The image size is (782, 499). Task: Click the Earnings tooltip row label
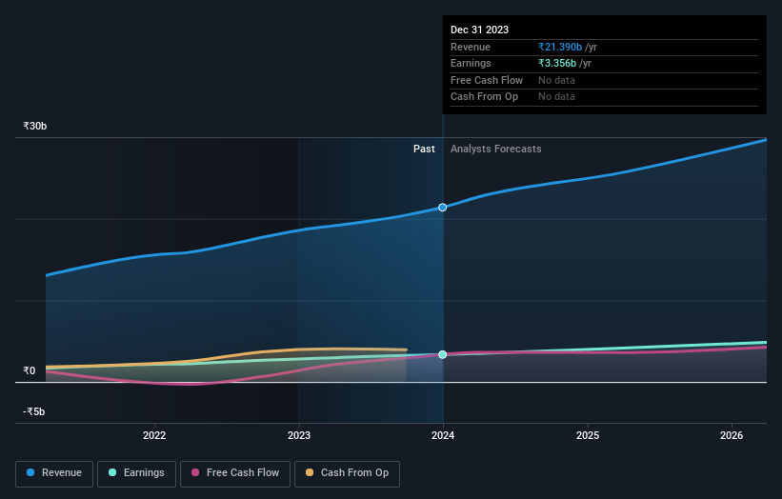point(471,63)
